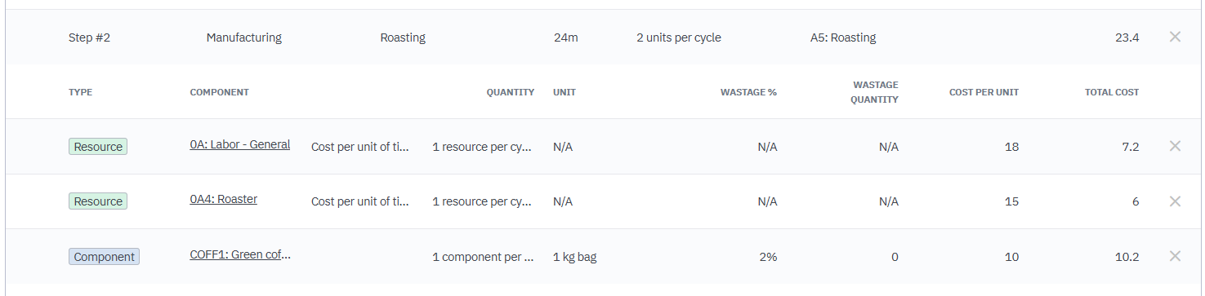Edit the Roasting step name
The image size is (1205, 296).
click(403, 38)
